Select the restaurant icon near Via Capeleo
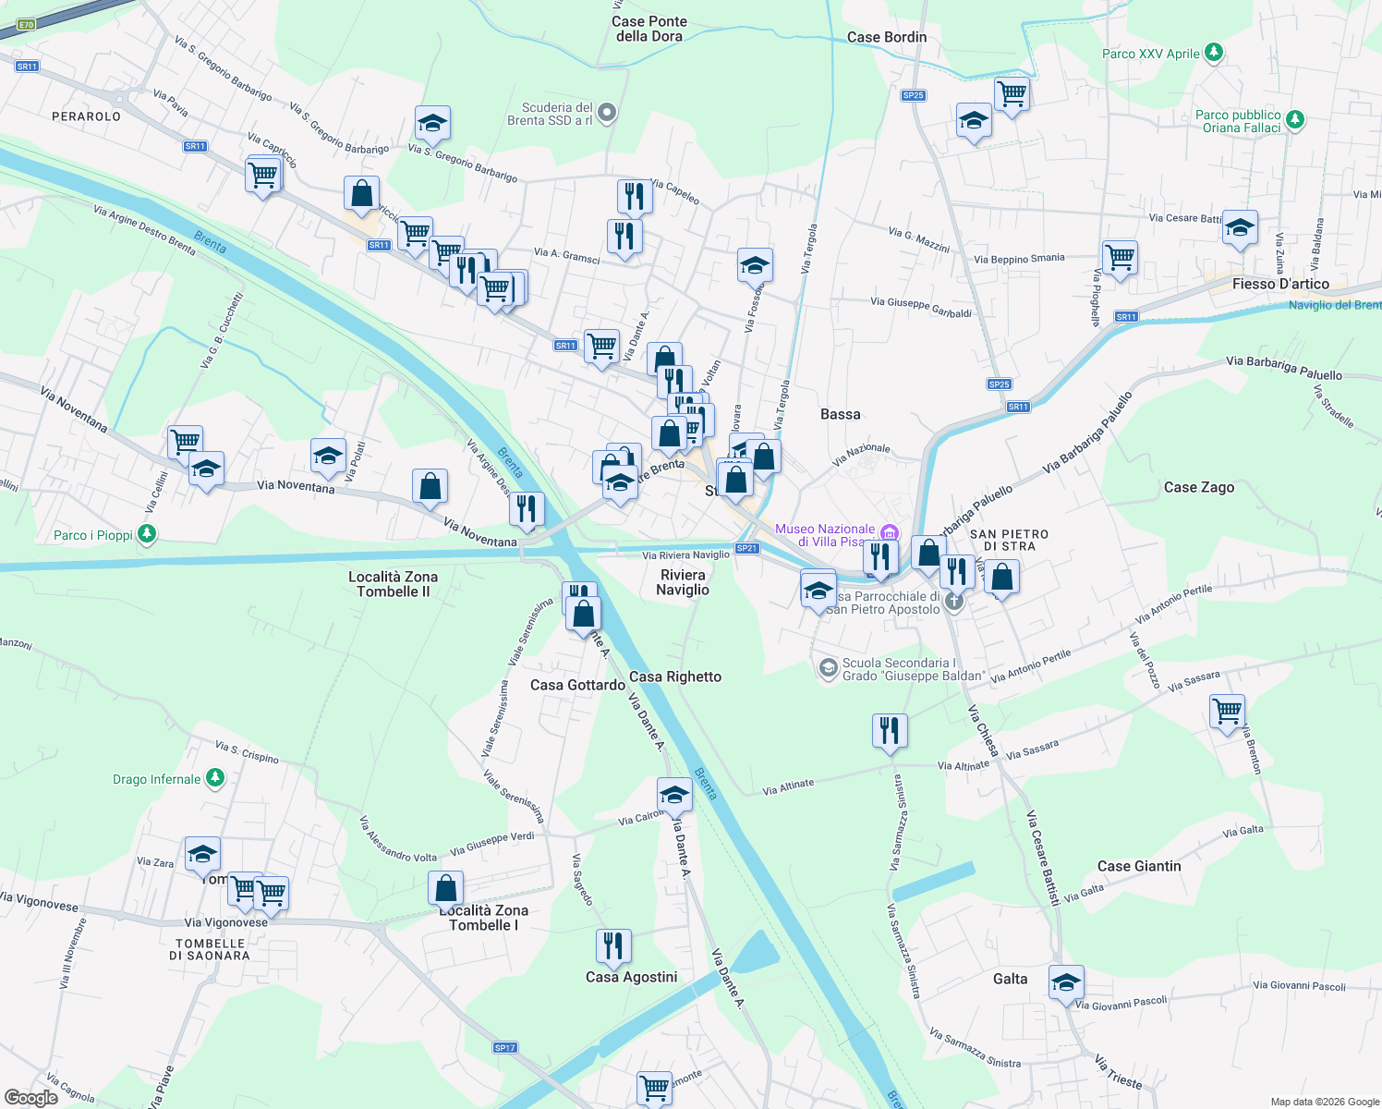 pyautogui.click(x=635, y=196)
